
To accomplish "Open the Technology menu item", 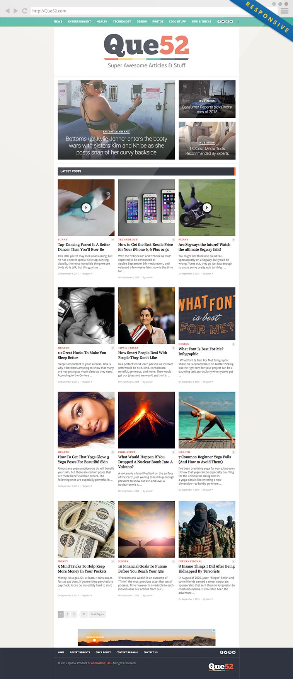I will point(122,22).
